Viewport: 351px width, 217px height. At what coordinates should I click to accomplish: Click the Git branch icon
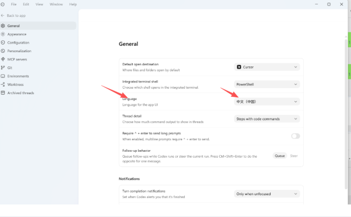[x=3, y=67]
